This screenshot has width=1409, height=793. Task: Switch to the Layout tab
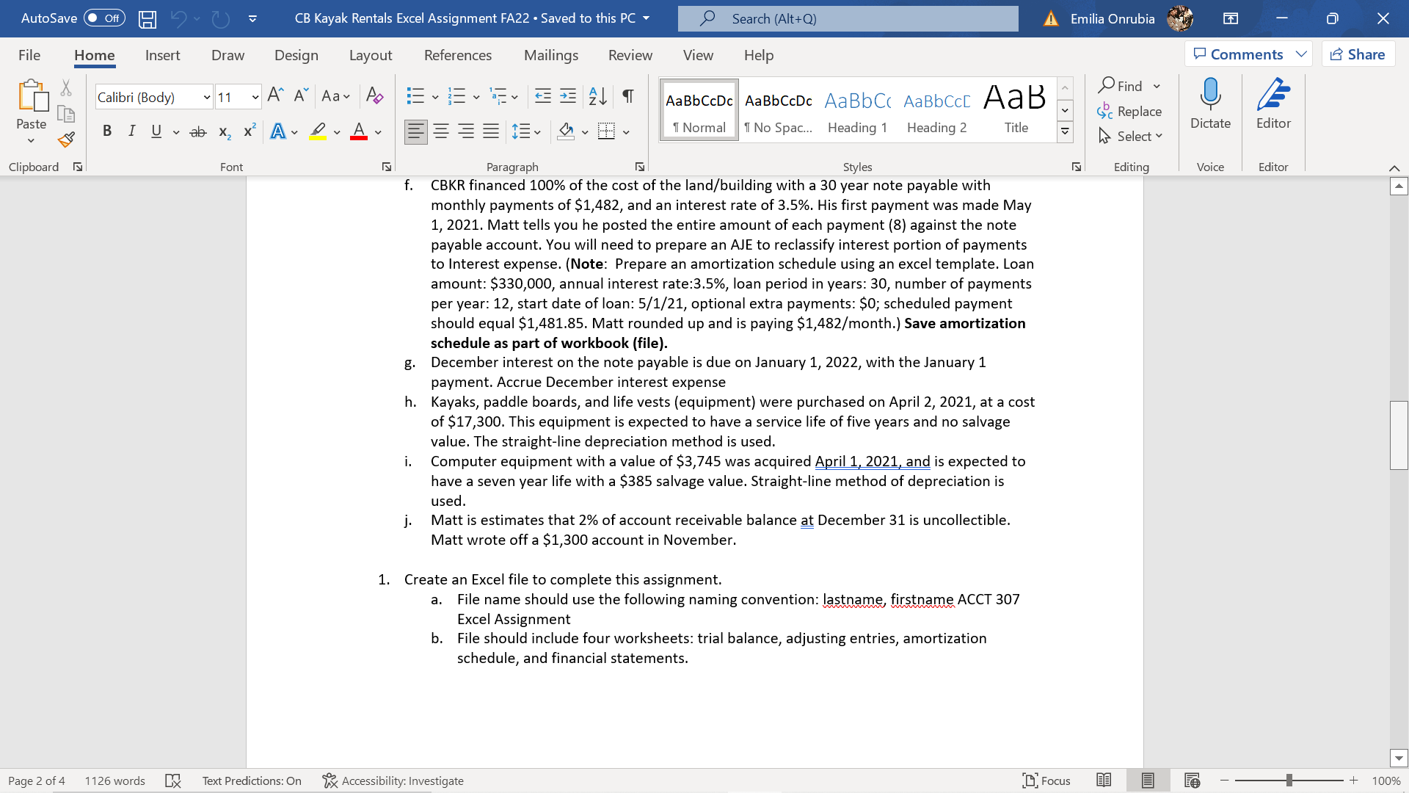click(x=371, y=55)
